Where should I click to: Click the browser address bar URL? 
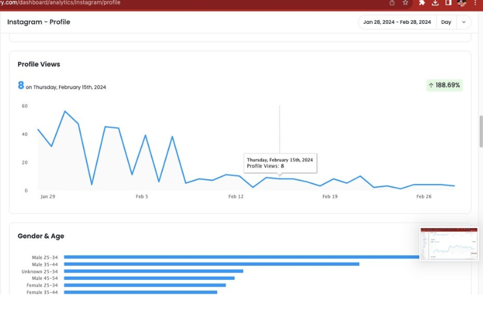(x=61, y=3)
